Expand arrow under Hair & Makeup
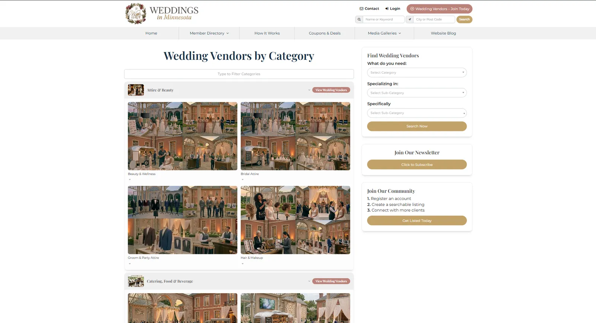This screenshot has width=596, height=323. (242, 264)
